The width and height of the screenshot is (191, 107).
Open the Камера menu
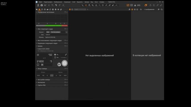(x=87, y=2)
